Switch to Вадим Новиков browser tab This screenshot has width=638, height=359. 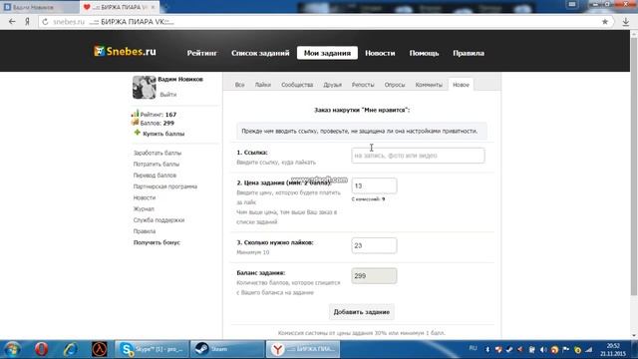point(39,7)
